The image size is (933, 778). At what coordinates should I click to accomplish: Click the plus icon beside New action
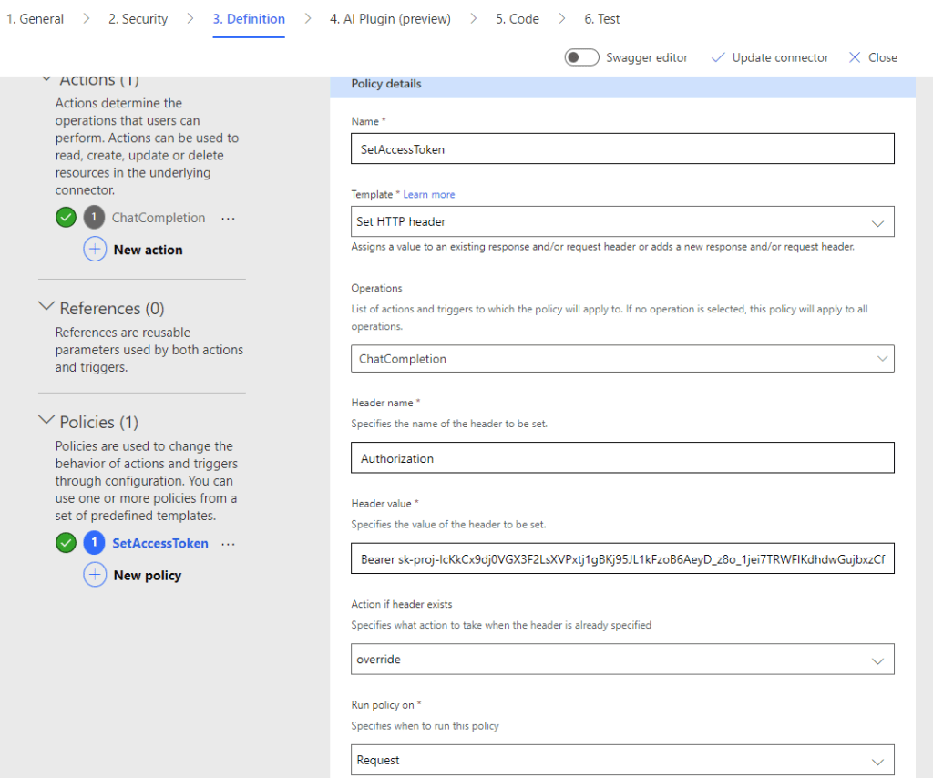96,250
